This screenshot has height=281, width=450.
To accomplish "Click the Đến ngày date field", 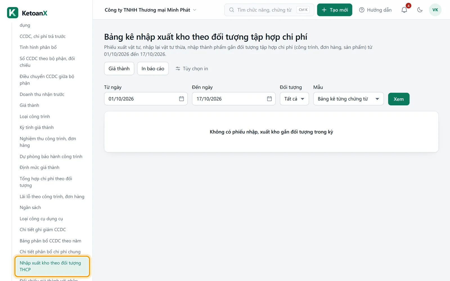I will (x=234, y=99).
